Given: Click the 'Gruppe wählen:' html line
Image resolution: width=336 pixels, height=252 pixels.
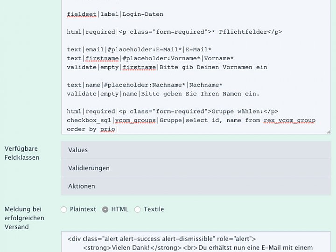Looking at the screenshot, I should pyautogui.click(x=172, y=112).
